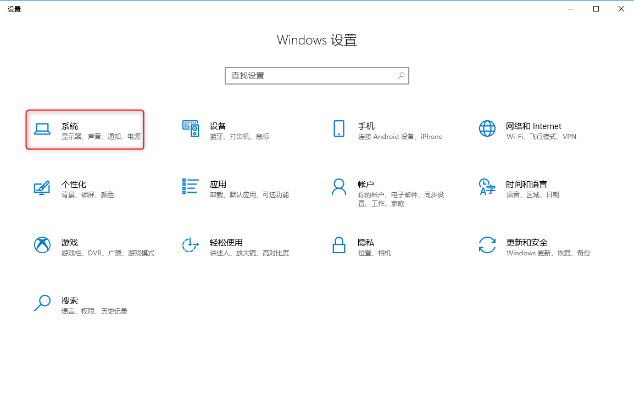Click the dashed clock icon for 轻松使用

[191, 245]
